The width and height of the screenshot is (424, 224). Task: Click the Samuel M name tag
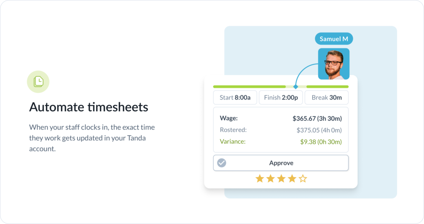(x=334, y=39)
